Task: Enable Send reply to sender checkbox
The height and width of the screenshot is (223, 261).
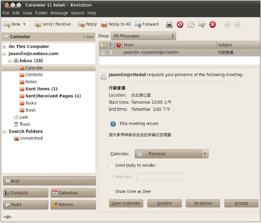Action: [111, 166]
